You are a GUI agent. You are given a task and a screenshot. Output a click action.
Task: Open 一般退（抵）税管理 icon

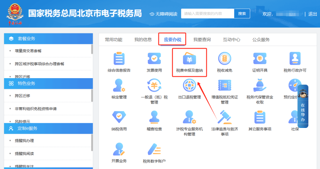pos(154,86)
